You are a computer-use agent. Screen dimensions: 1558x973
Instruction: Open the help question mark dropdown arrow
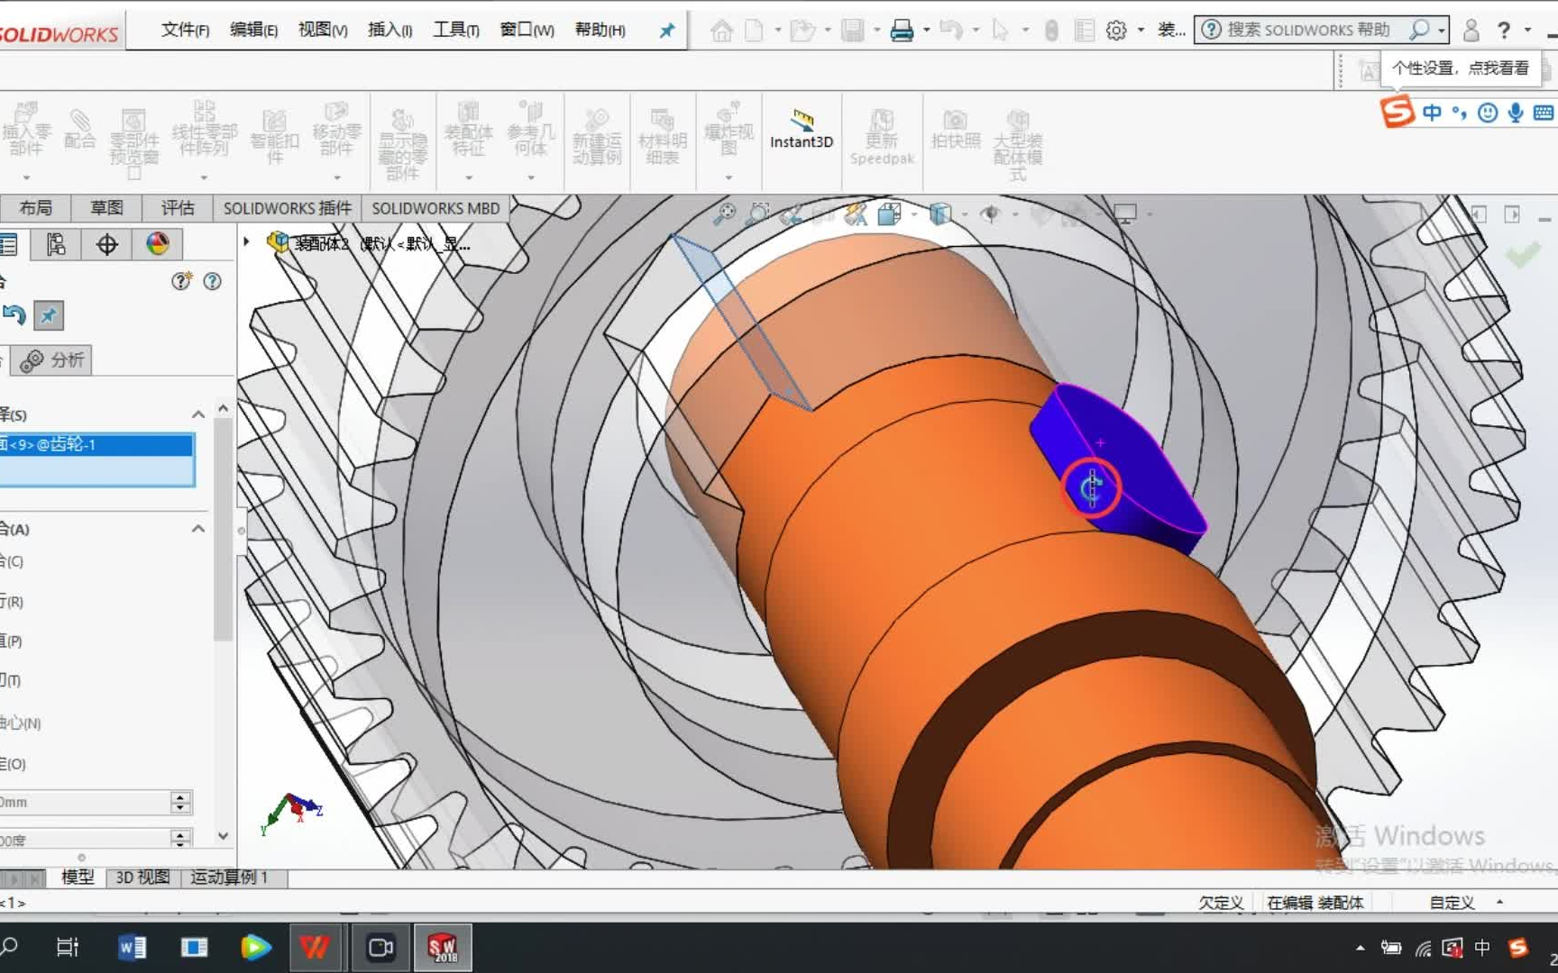tap(1527, 31)
